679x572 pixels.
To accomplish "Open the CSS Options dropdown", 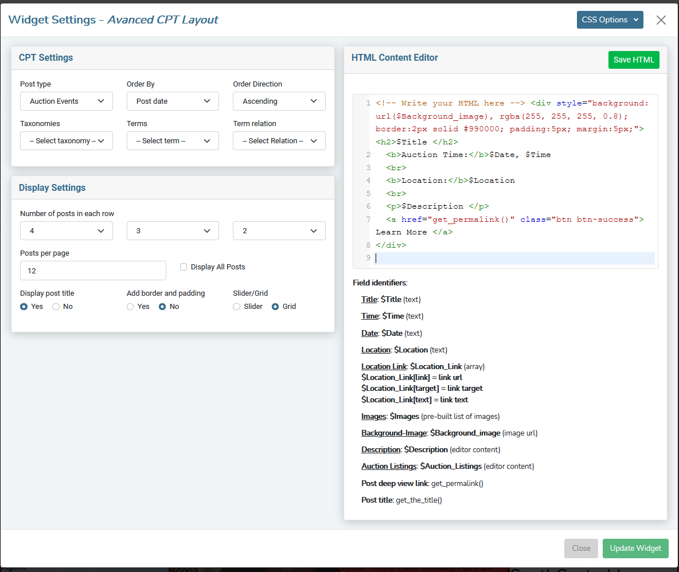I will [610, 20].
